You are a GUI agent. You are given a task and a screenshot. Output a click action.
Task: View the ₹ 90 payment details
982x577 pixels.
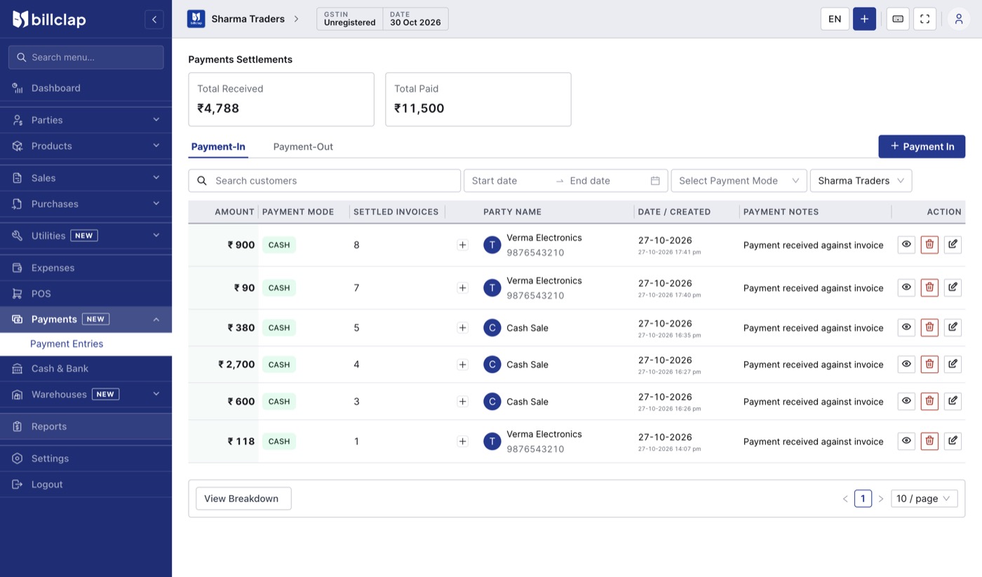(906, 287)
